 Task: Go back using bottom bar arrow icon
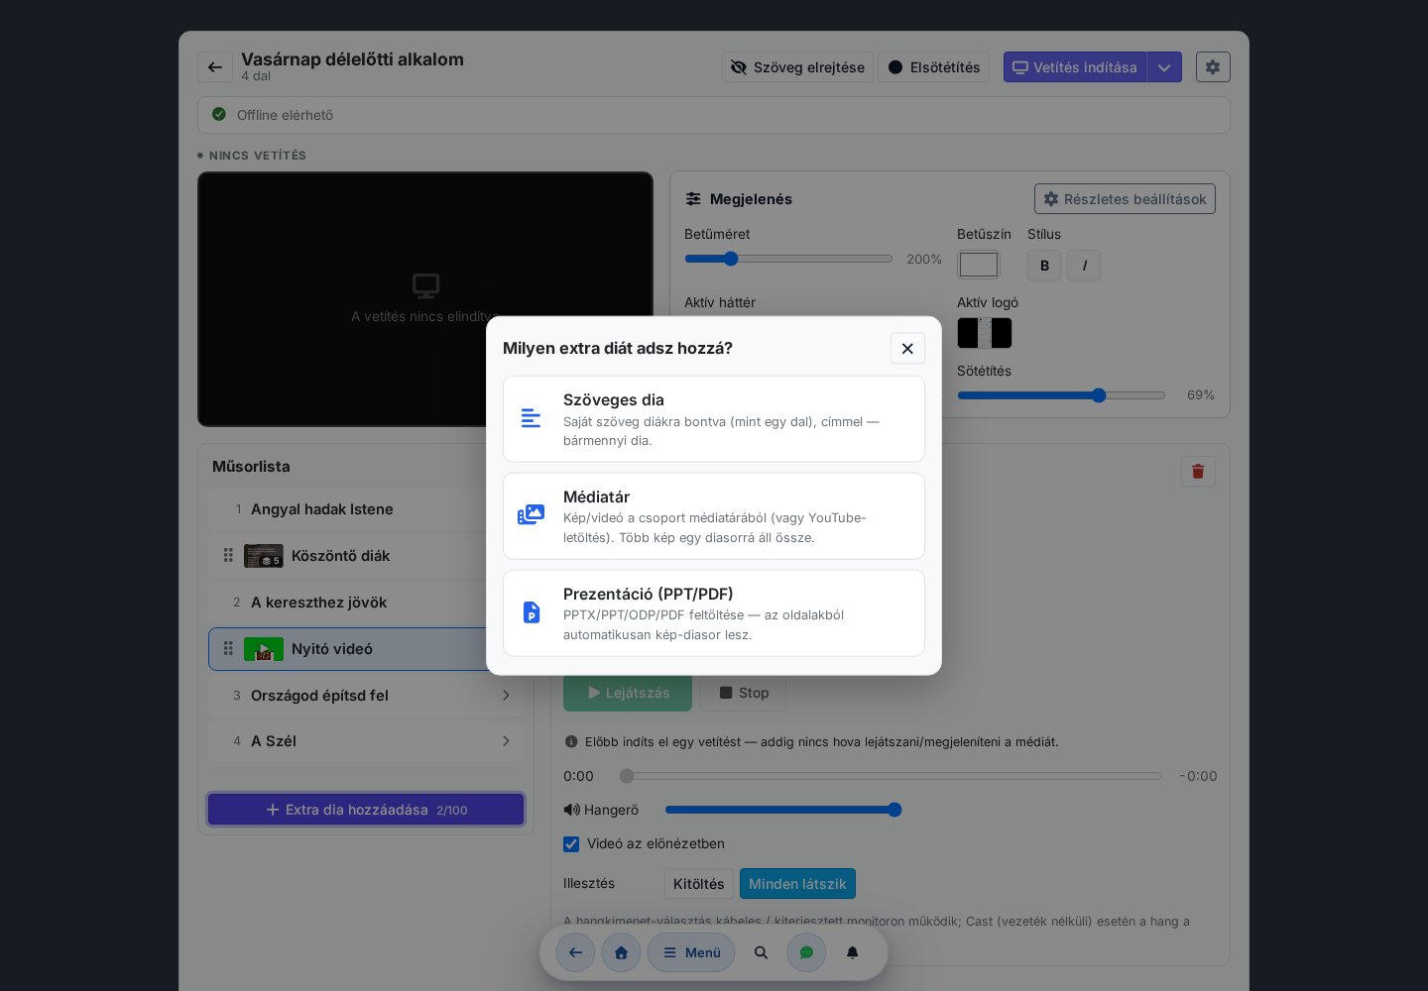pyautogui.click(x=575, y=952)
